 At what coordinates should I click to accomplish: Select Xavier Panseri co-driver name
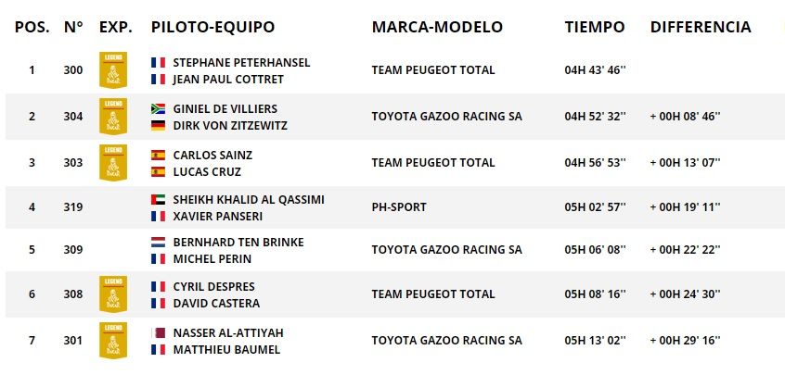tap(218, 216)
